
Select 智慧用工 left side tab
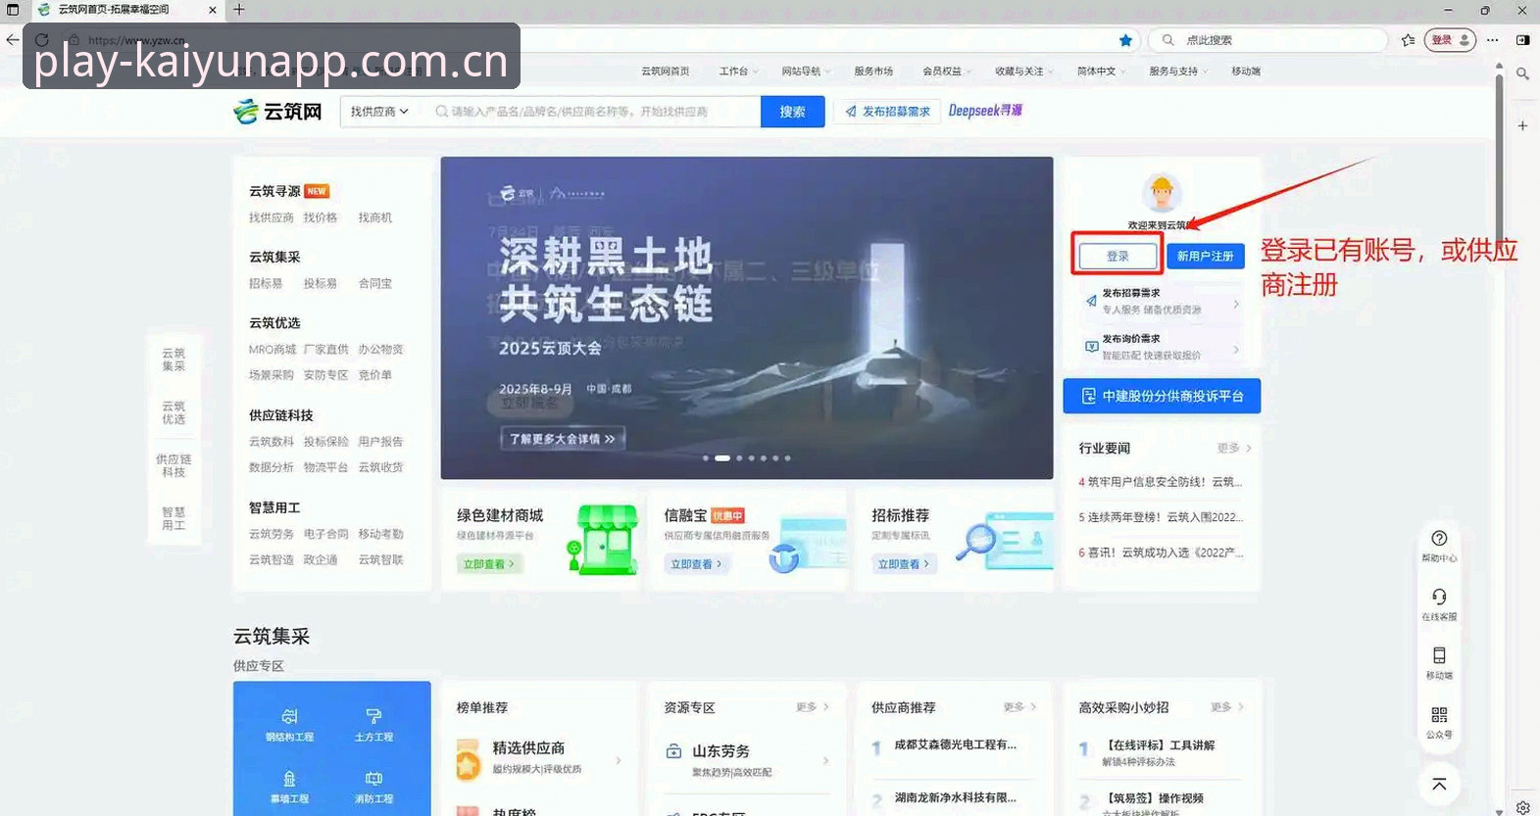coord(174,518)
